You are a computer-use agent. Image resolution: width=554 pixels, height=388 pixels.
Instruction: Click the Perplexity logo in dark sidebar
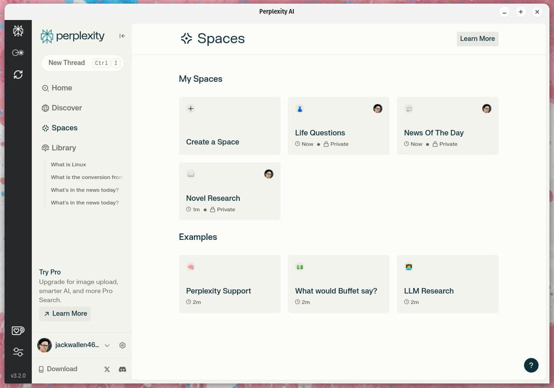click(18, 31)
